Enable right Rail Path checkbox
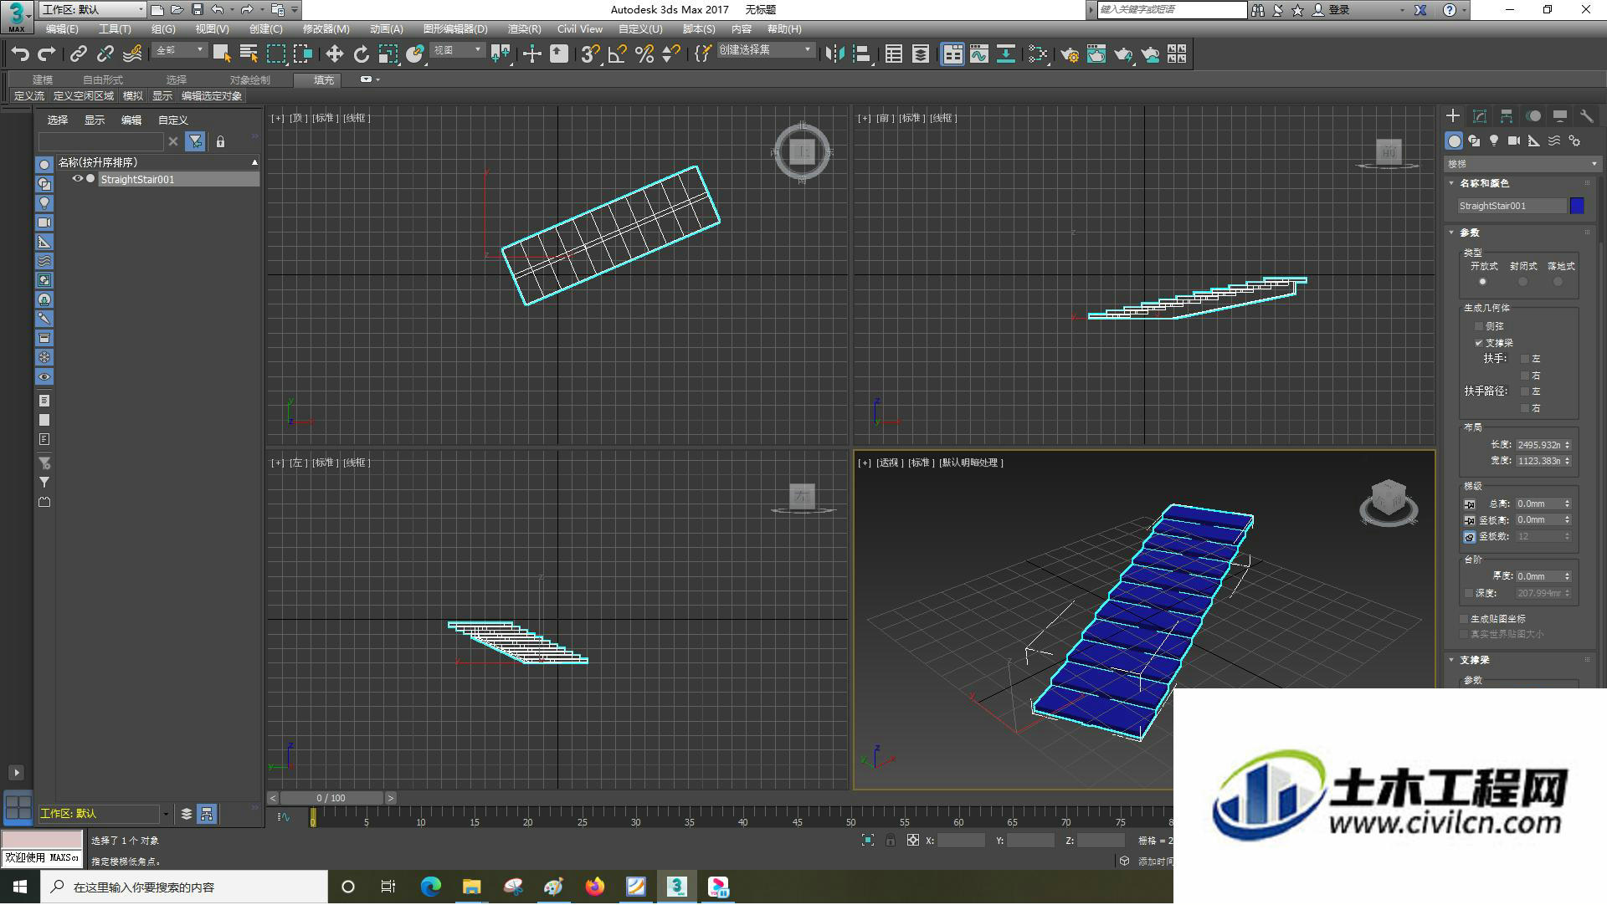 click(1525, 408)
